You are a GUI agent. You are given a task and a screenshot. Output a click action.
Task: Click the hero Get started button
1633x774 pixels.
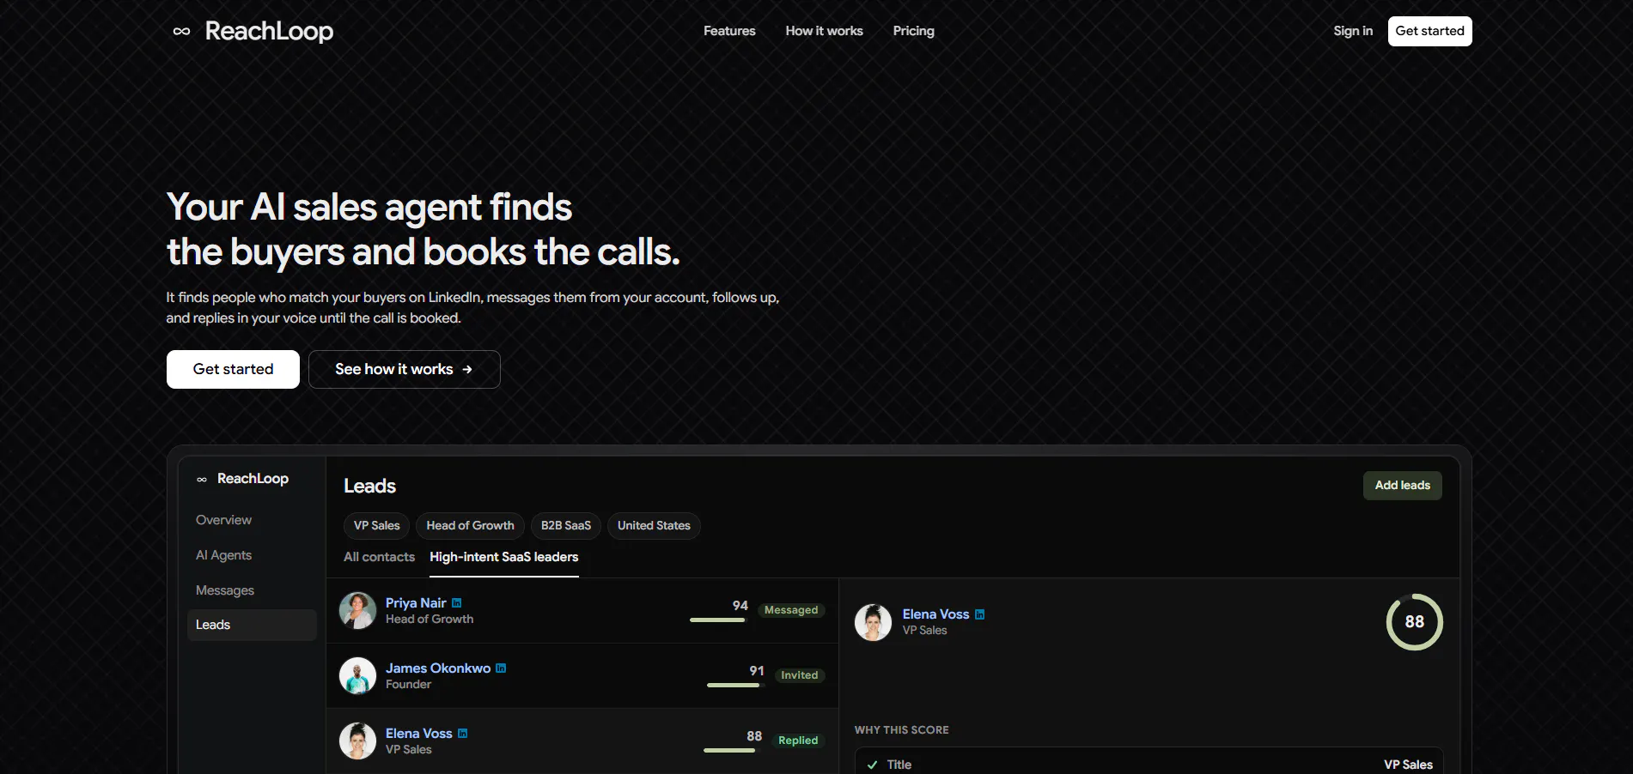tap(233, 369)
